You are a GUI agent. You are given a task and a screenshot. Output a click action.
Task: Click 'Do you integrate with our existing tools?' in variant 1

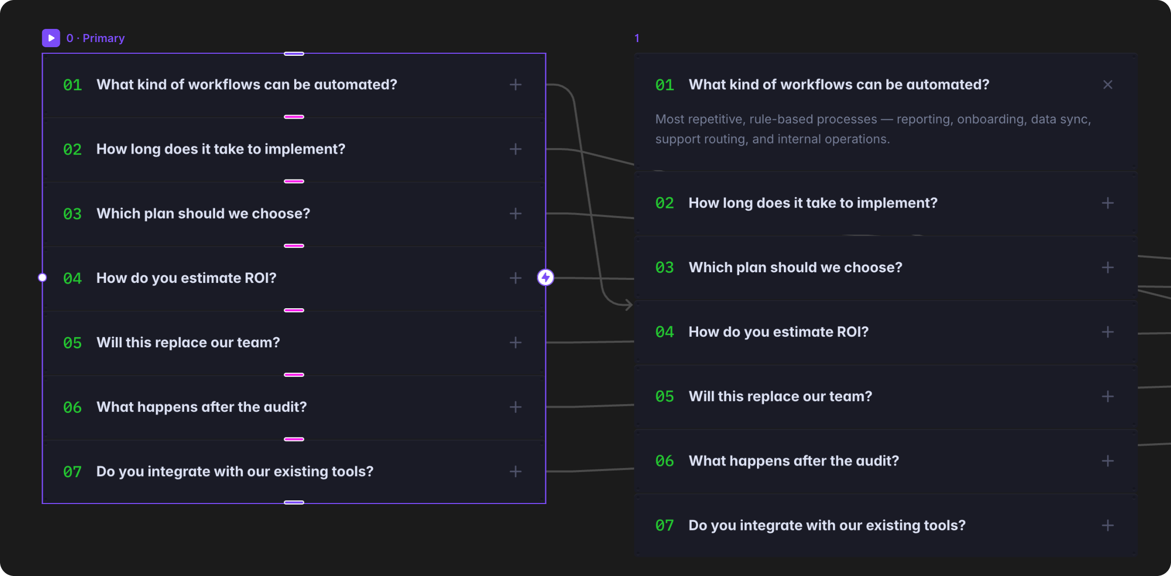tap(827, 525)
